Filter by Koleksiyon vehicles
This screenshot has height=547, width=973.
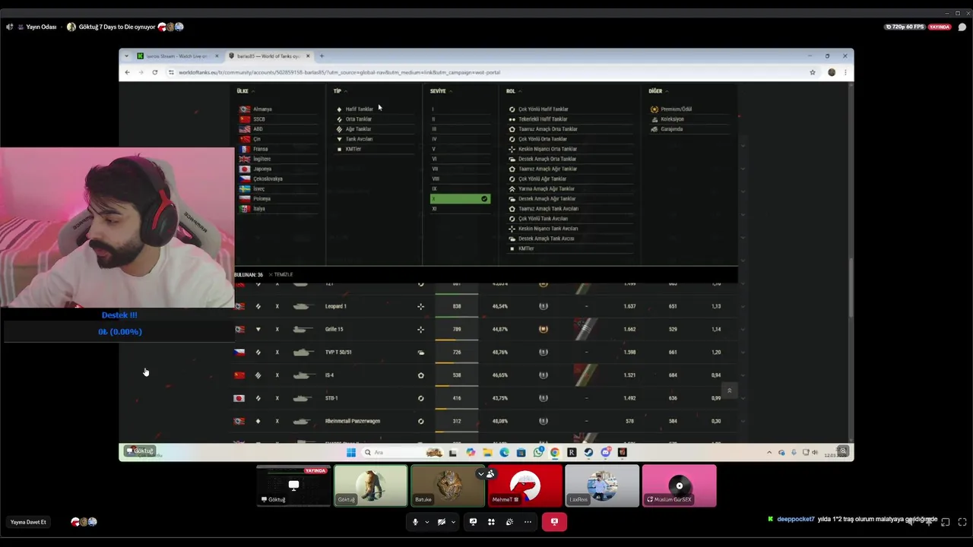coord(689,119)
